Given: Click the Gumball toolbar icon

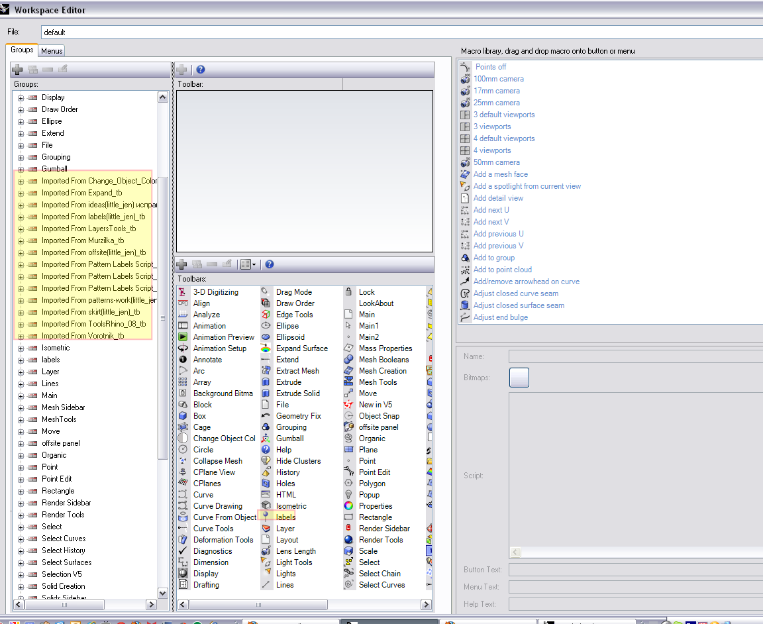Looking at the screenshot, I should [266, 439].
